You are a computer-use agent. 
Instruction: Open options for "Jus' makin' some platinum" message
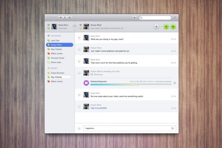coord(79,49)
